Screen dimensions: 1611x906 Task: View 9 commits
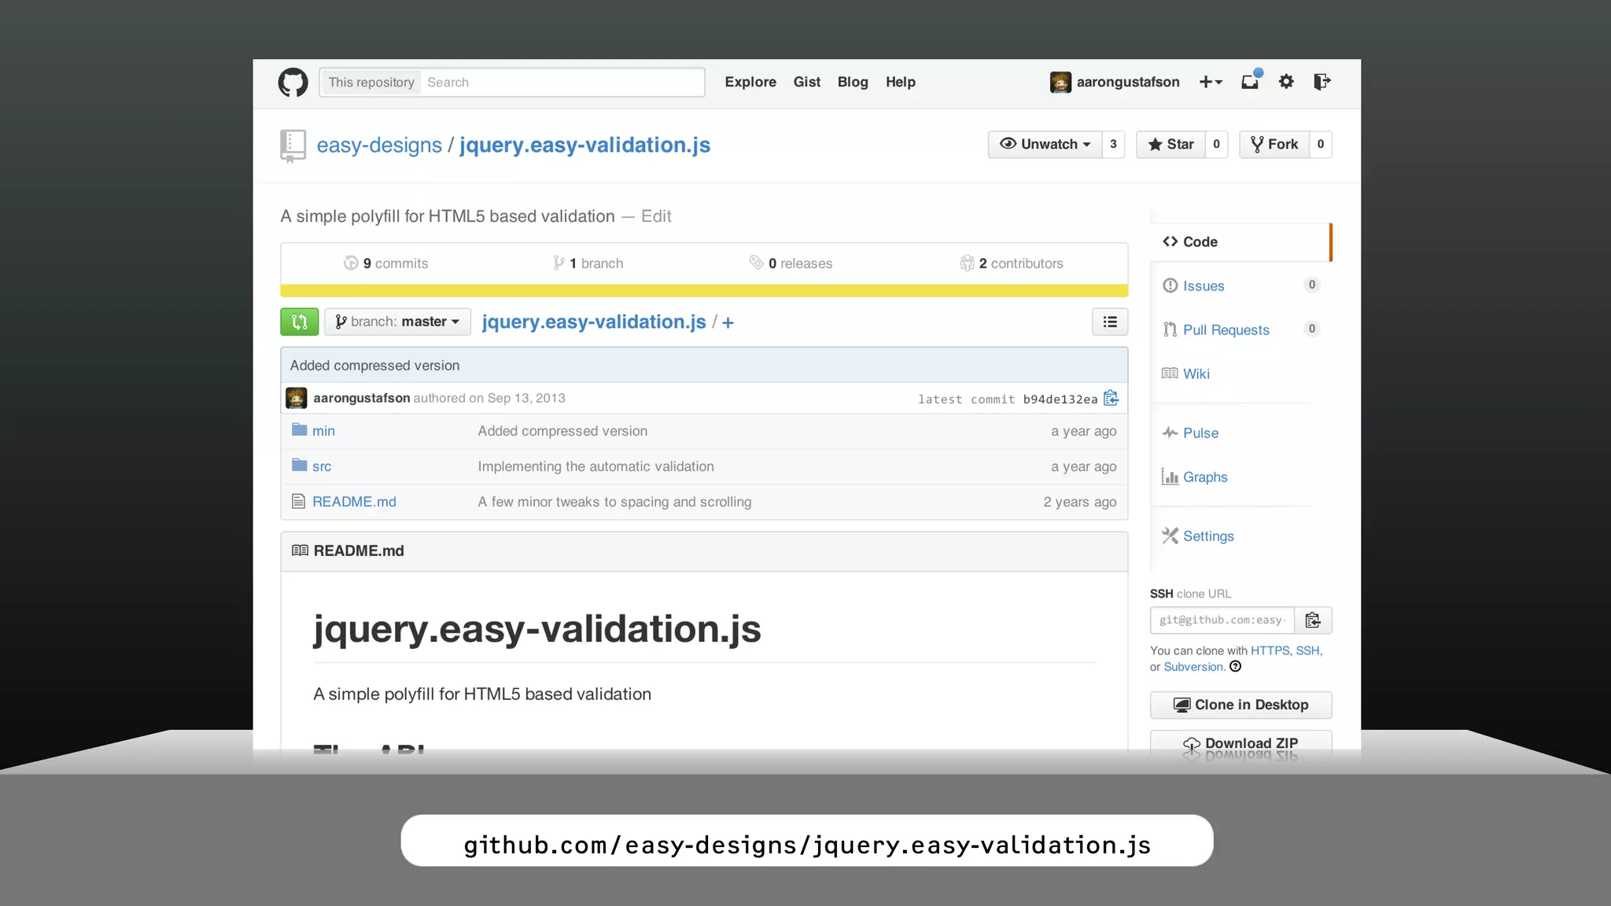pos(386,263)
